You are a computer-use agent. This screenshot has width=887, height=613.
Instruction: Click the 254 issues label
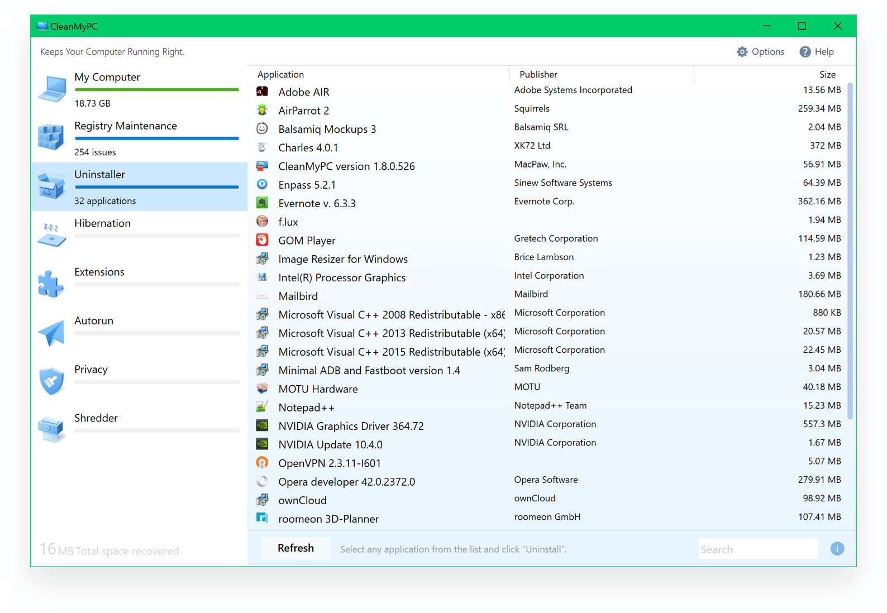[95, 152]
